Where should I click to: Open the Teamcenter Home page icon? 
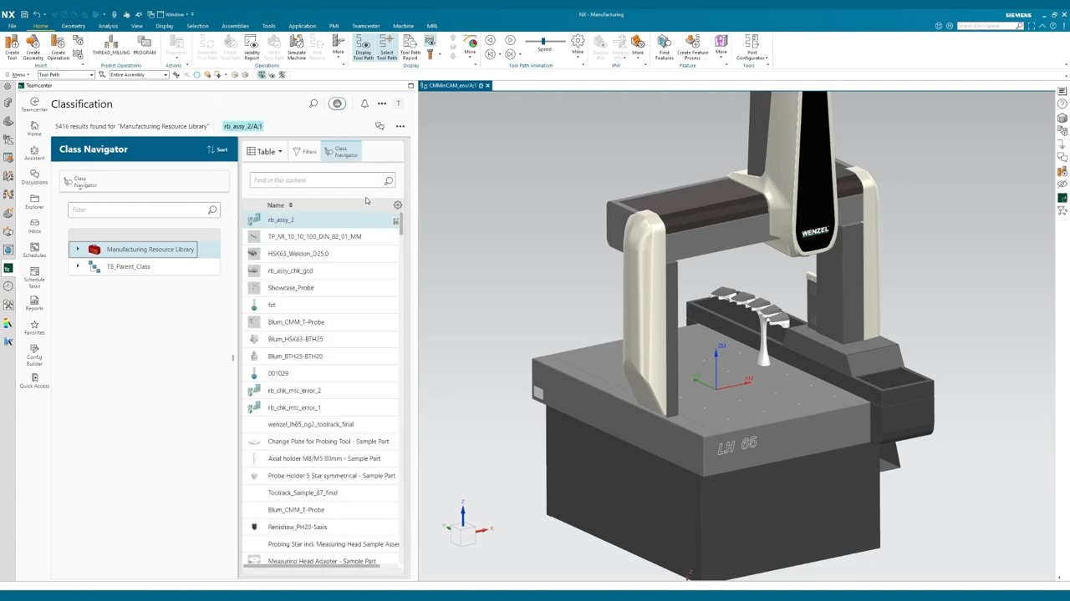34,128
